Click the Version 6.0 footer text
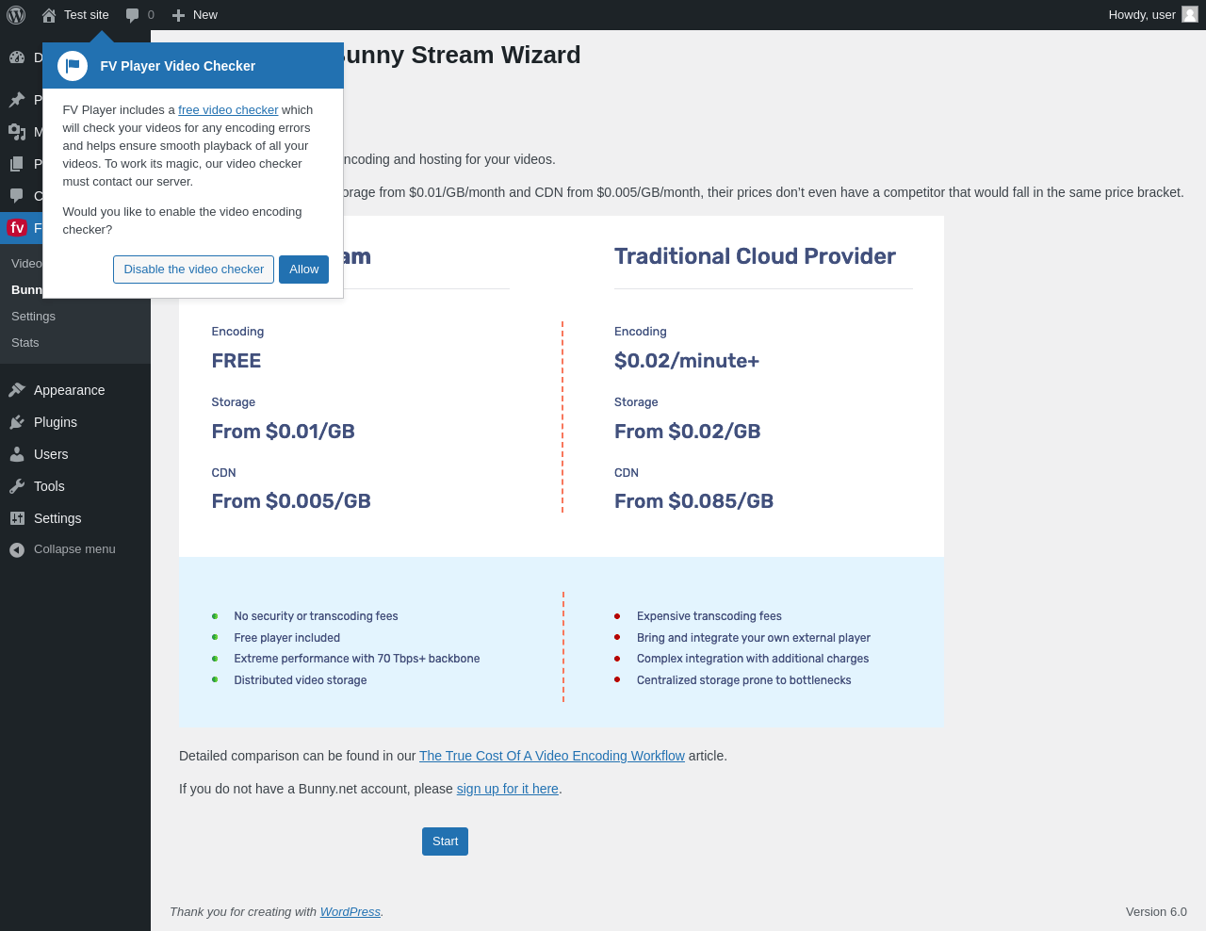1206x931 pixels. tap(1156, 912)
